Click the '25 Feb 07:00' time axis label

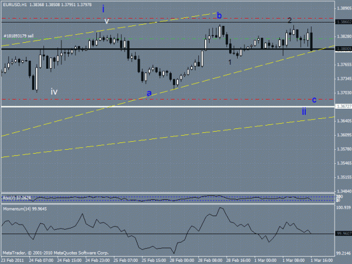(126, 260)
